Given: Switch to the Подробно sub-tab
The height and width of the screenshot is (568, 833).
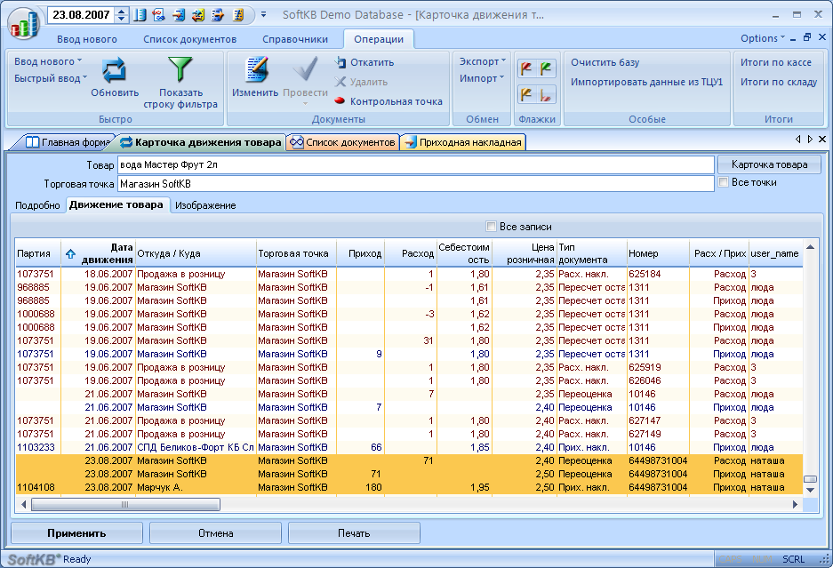Looking at the screenshot, I should click(37, 205).
